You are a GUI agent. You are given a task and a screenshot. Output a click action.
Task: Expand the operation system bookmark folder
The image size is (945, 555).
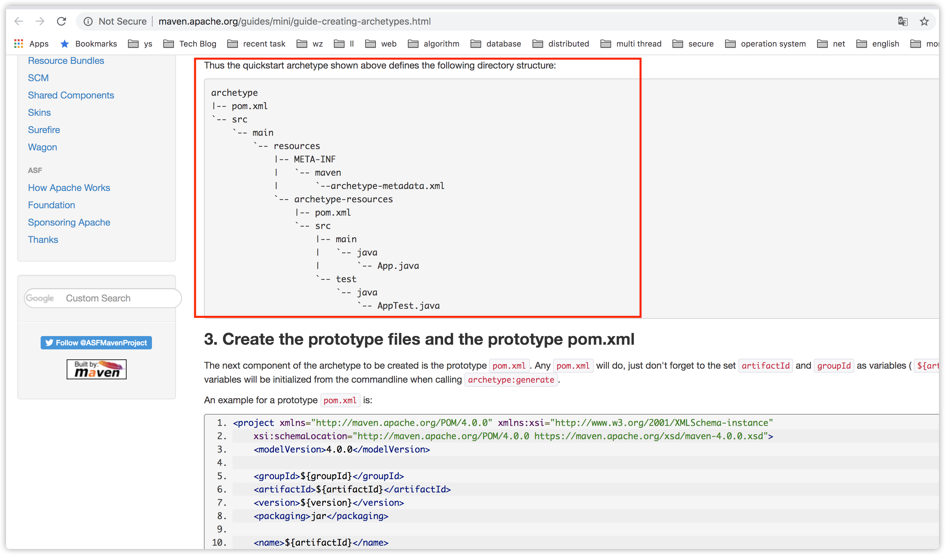point(765,44)
